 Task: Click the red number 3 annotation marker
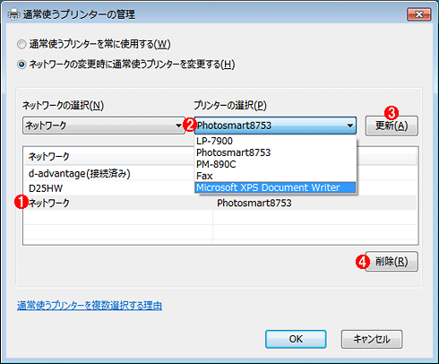click(392, 113)
